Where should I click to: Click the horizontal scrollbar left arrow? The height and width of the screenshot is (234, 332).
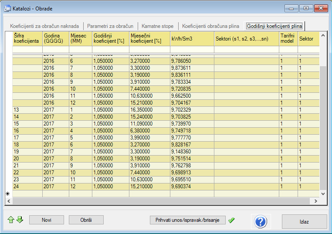coord(9,201)
